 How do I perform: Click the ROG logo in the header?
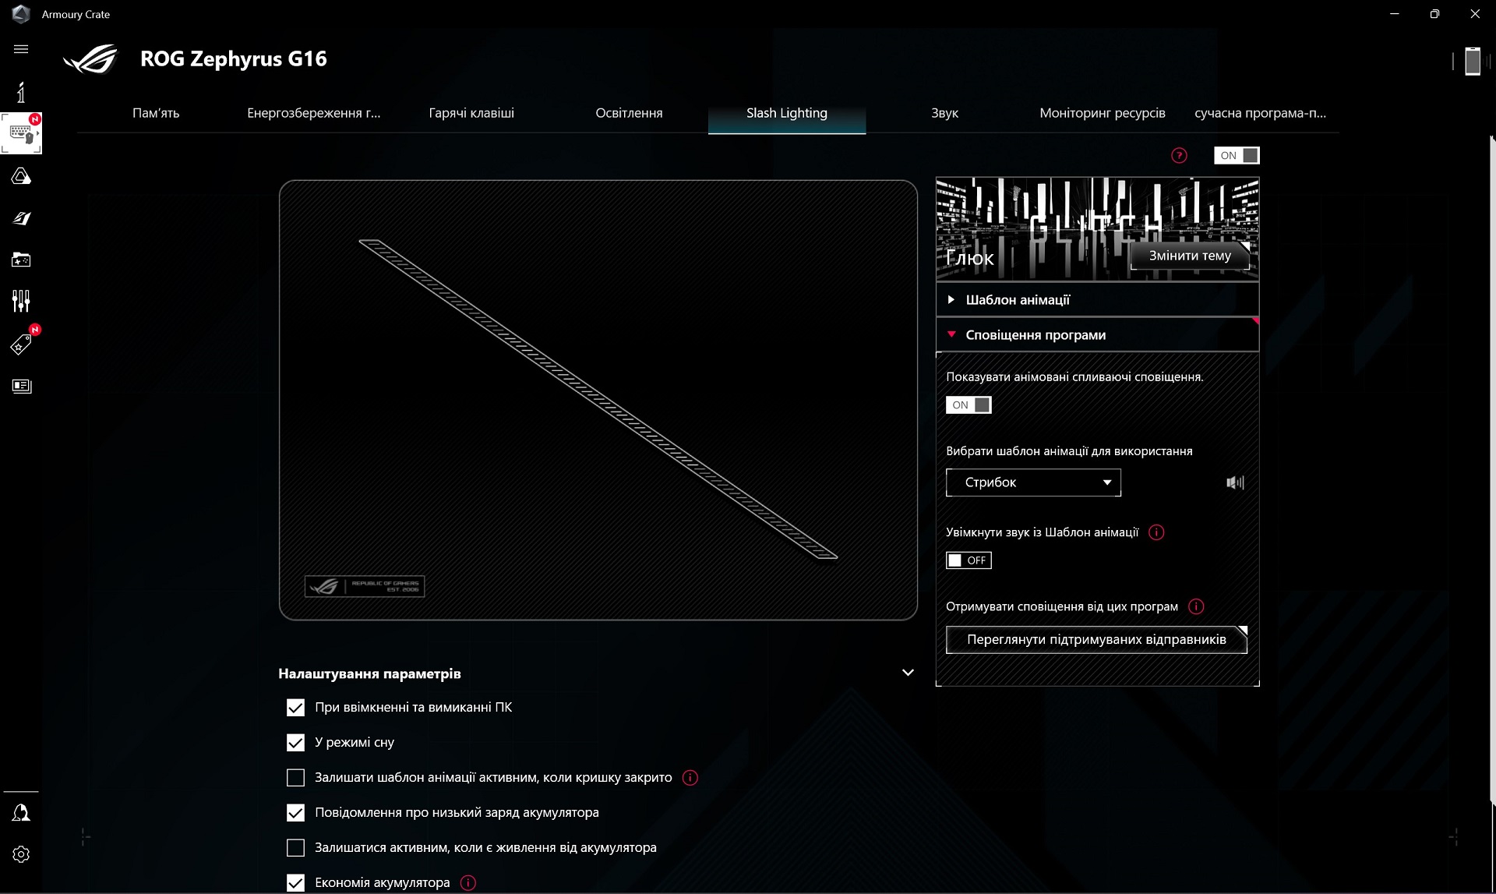point(90,59)
